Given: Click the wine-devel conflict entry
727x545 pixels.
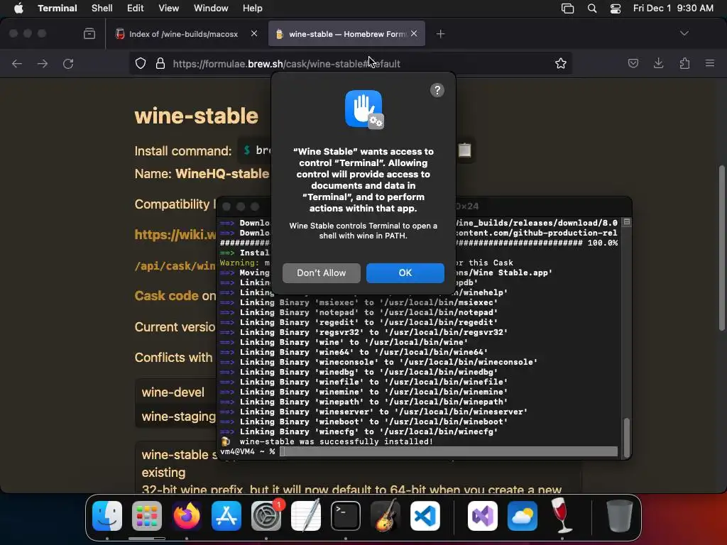Looking at the screenshot, I should pyautogui.click(x=173, y=392).
